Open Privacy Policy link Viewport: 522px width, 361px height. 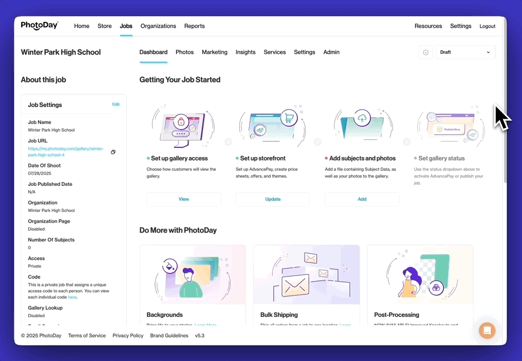pyautogui.click(x=128, y=335)
